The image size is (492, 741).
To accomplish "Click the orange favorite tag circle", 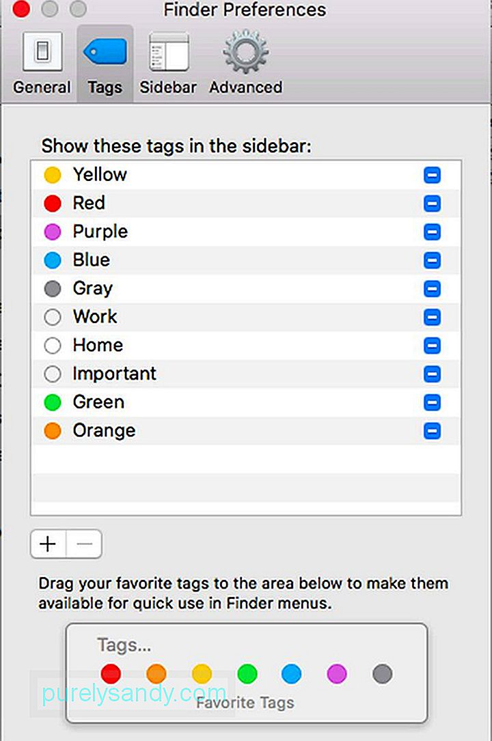I will coord(156,673).
